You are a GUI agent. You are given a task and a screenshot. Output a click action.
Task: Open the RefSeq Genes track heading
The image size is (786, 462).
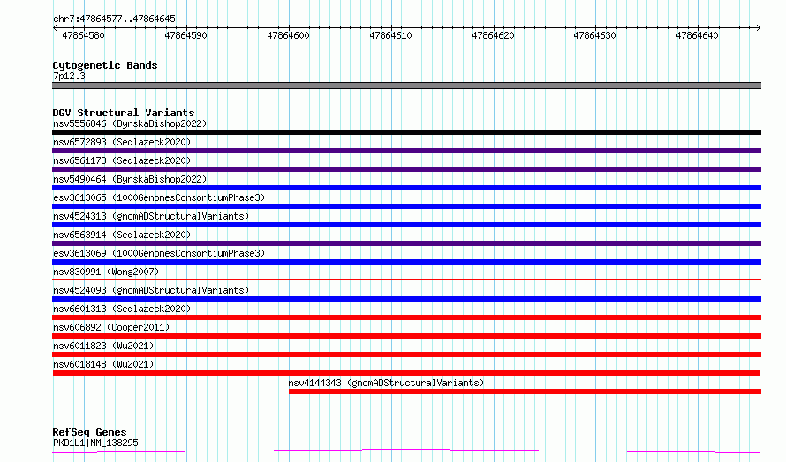(89, 432)
